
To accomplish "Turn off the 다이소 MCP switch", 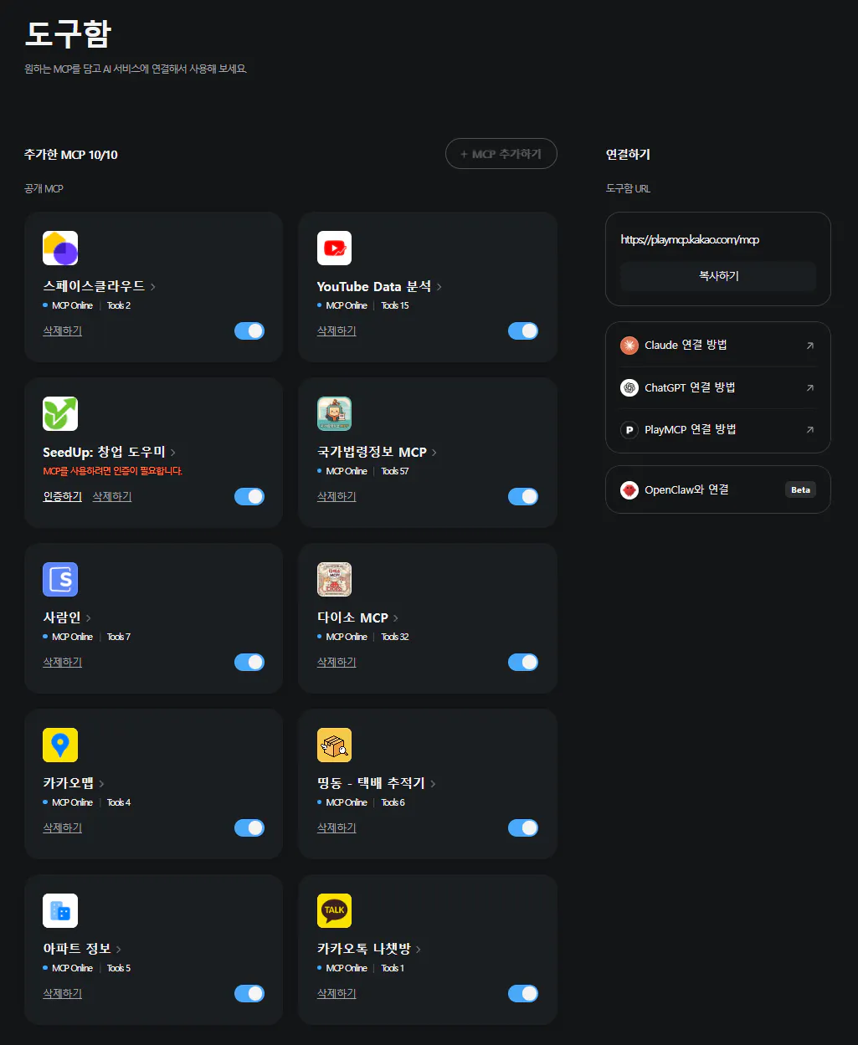I will coord(523,662).
